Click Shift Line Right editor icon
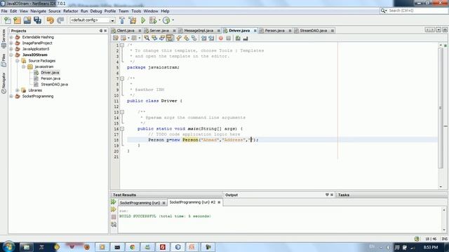 tap(211, 38)
